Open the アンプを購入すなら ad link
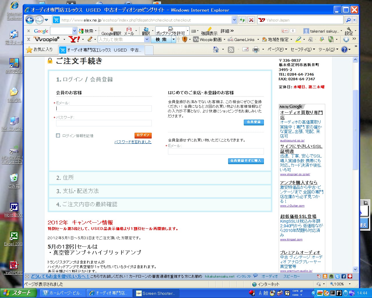The width and height of the screenshot is (372, 298). point(298,182)
